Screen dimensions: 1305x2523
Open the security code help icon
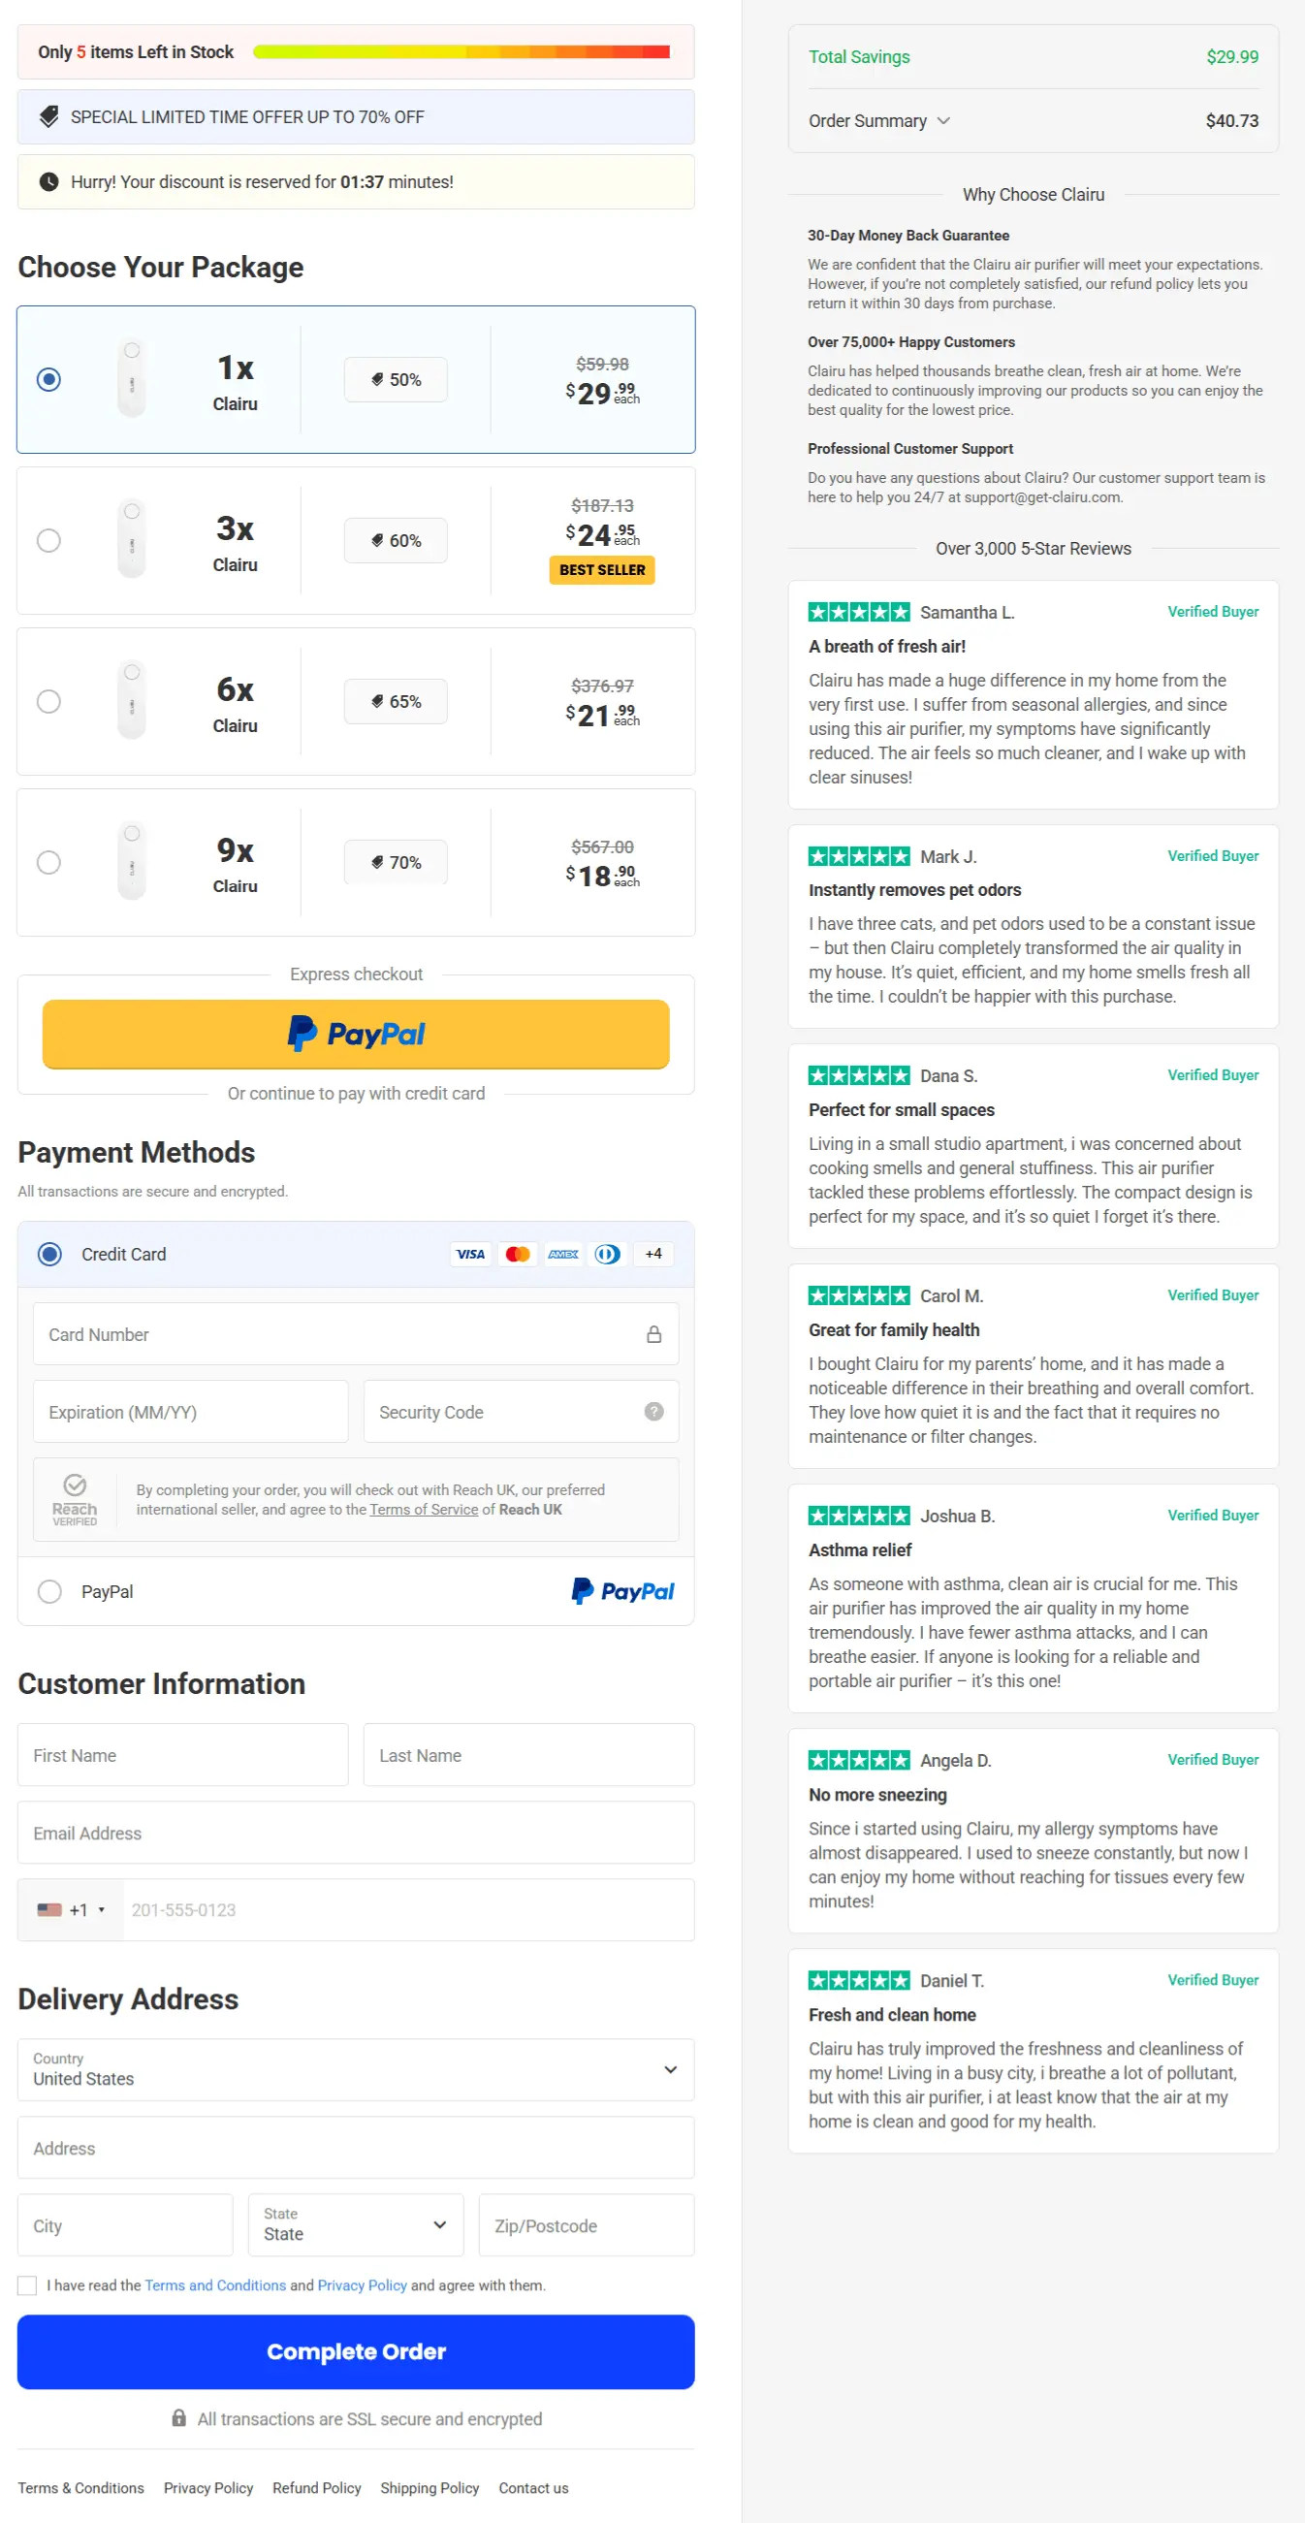(653, 1412)
